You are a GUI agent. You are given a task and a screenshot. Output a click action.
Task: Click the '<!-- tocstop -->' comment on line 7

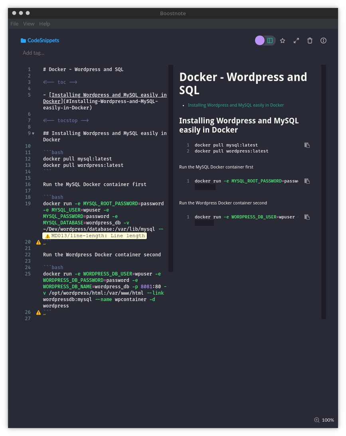point(66,121)
